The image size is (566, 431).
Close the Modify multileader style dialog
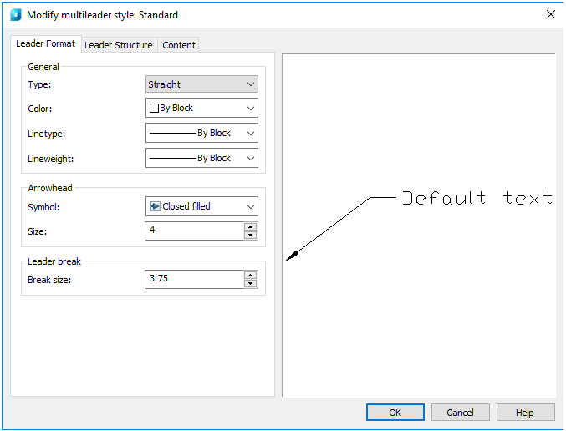click(550, 14)
